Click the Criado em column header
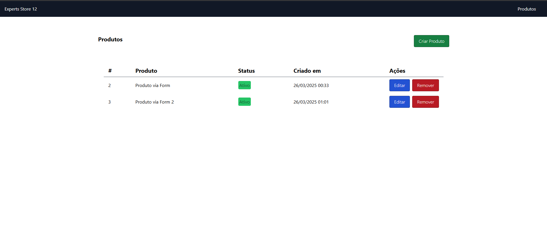Image resolution: width=547 pixels, height=239 pixels. tap(307, 71)
